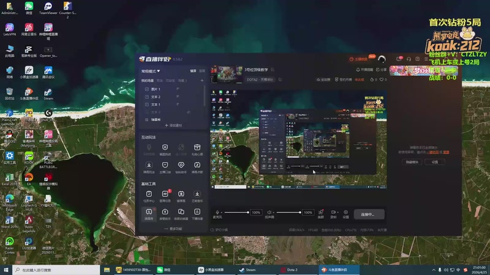Screen dimensions: 490x275
Task: Click the 梦幻小镇 banner
Action: 423,70
